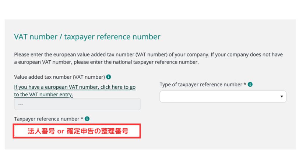Click info icon beside Value added tax number
The height and width of the screenshot is (168, 299).
(109, 77)
